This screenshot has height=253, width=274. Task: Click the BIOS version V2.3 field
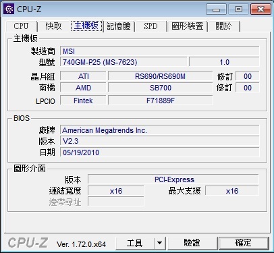159,141
